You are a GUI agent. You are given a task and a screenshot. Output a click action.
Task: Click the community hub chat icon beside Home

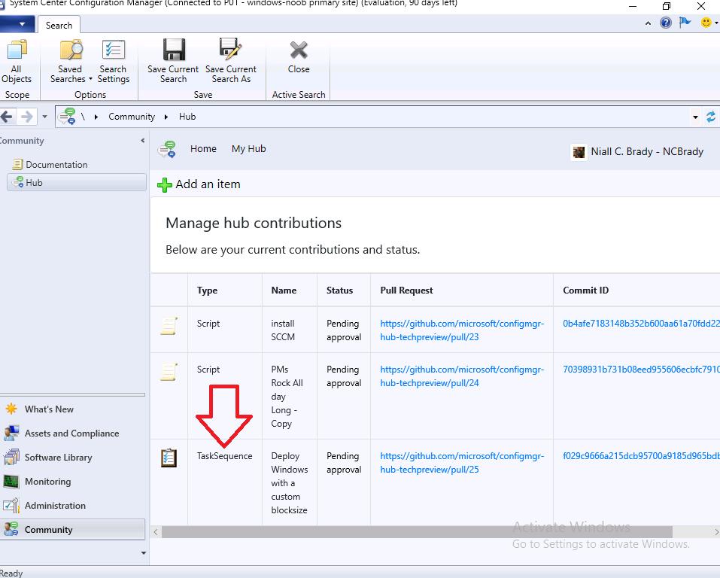(167, 149)
